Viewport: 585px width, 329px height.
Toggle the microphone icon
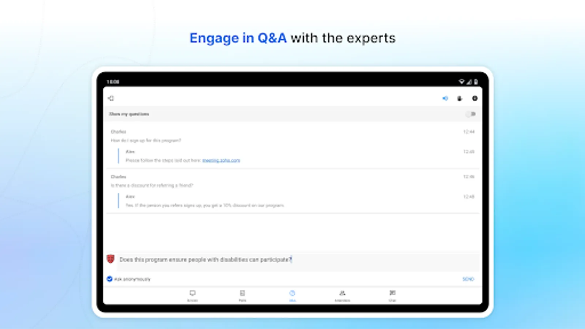pos(460,98)
